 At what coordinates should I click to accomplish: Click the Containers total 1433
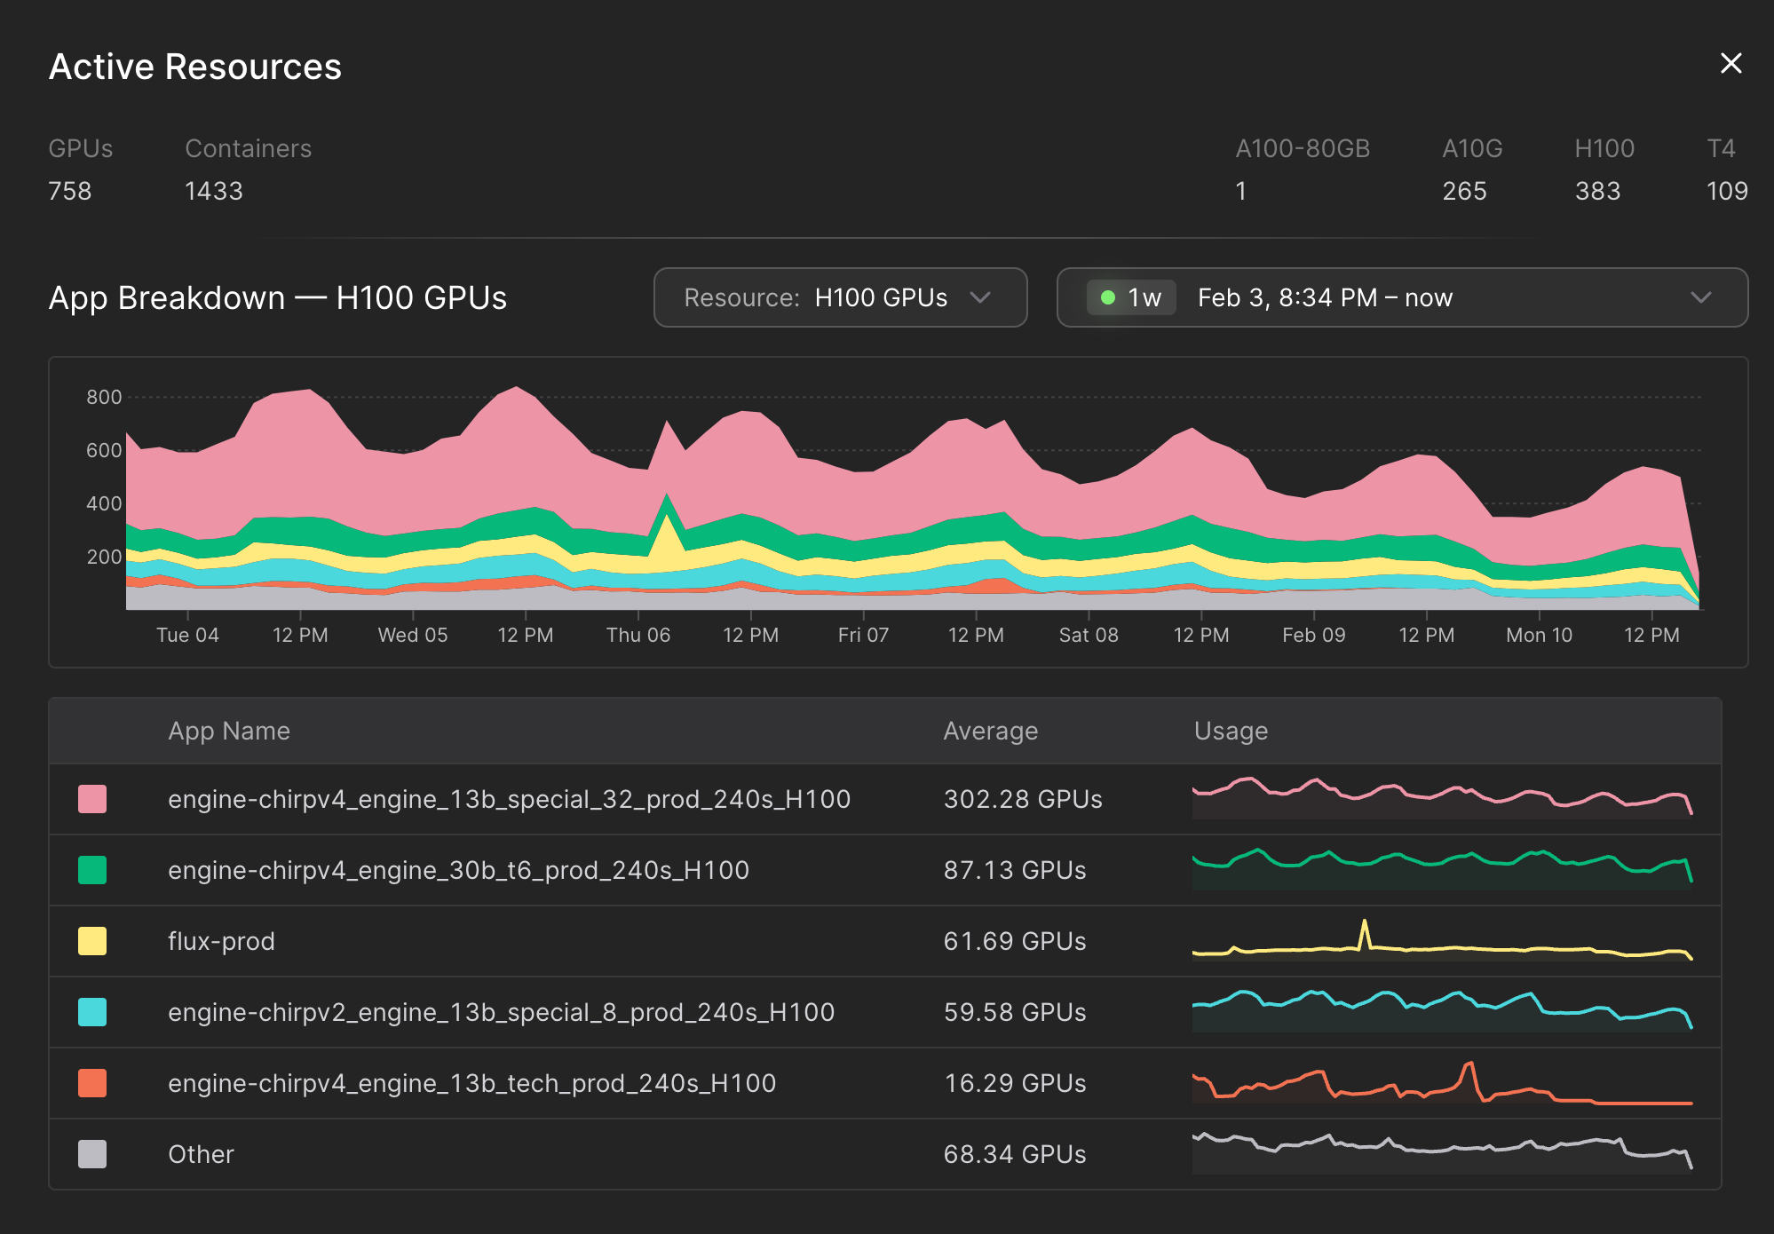pos(214,191)
